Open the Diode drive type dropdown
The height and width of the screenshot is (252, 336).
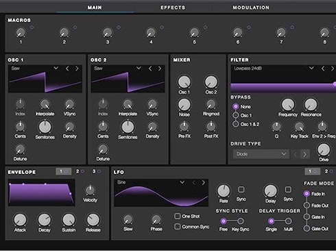pos(261,154)
